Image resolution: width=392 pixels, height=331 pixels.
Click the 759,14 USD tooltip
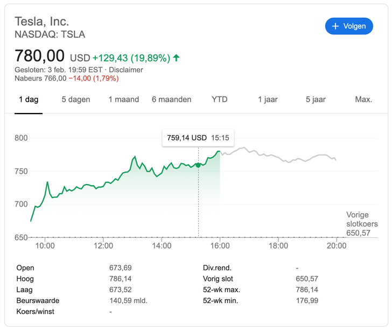198,138
